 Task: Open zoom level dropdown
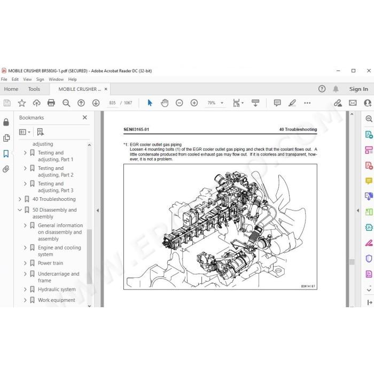pos(222,103)
